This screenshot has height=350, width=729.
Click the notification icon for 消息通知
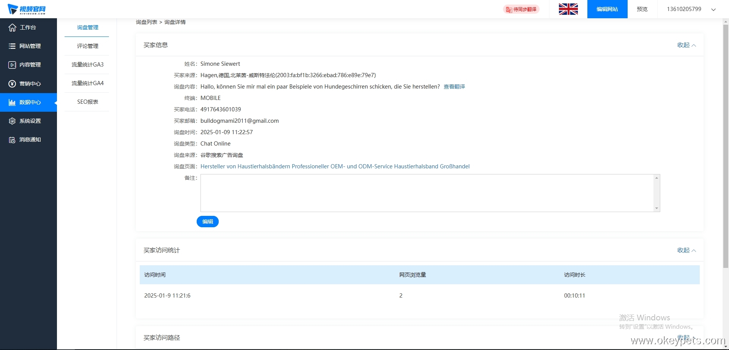12,140
